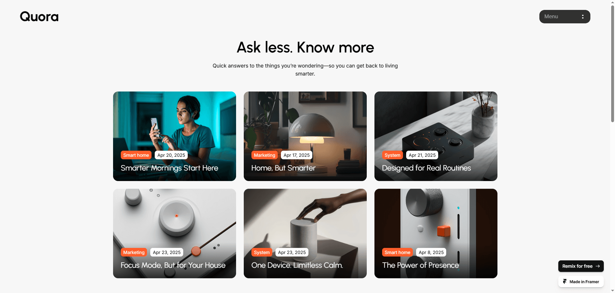
Task: Open the Home, But Smarter article title
Action: click(283, 168)
